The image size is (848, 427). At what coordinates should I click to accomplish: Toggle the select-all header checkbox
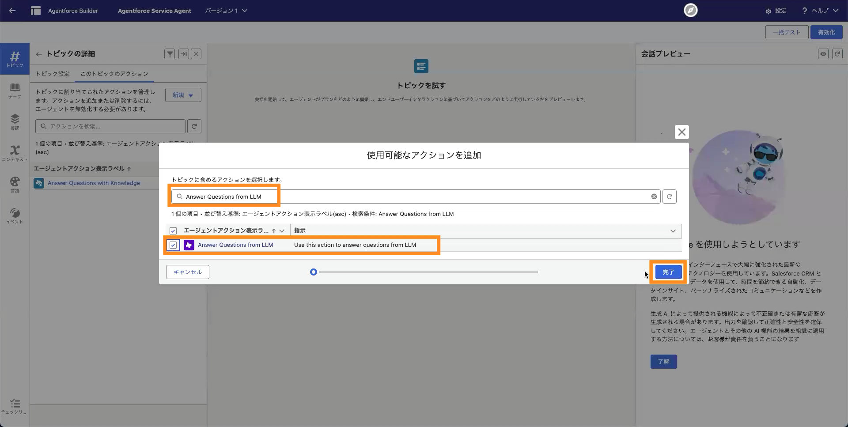tap(173, 231)
